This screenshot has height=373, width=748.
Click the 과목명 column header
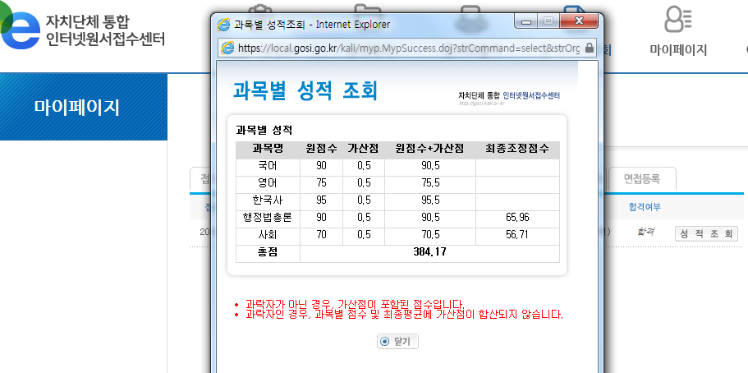[x=268, y=149]
